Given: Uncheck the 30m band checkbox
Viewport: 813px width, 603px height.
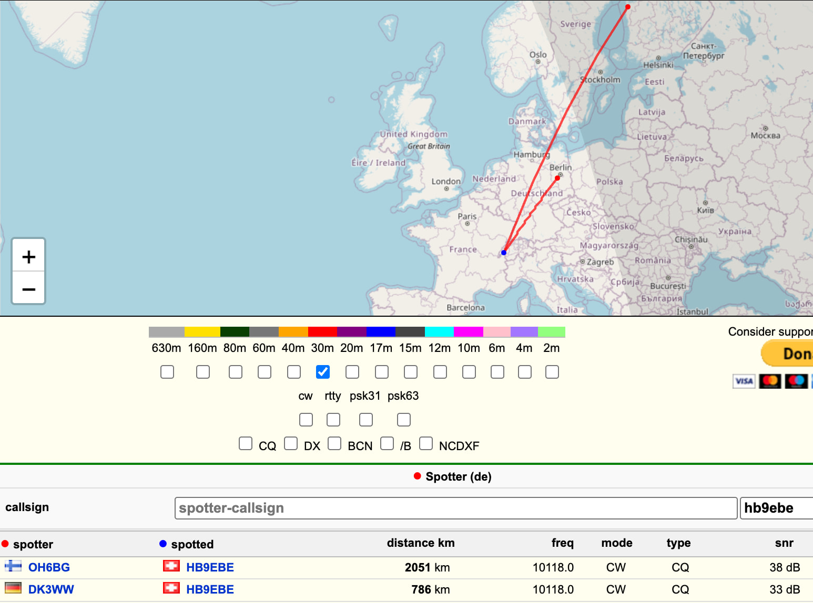Looking at the screenshot, I should point(323,372).
